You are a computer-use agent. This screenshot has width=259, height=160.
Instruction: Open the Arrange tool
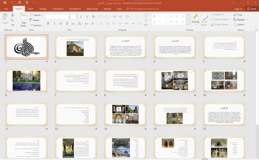[195, 19]
